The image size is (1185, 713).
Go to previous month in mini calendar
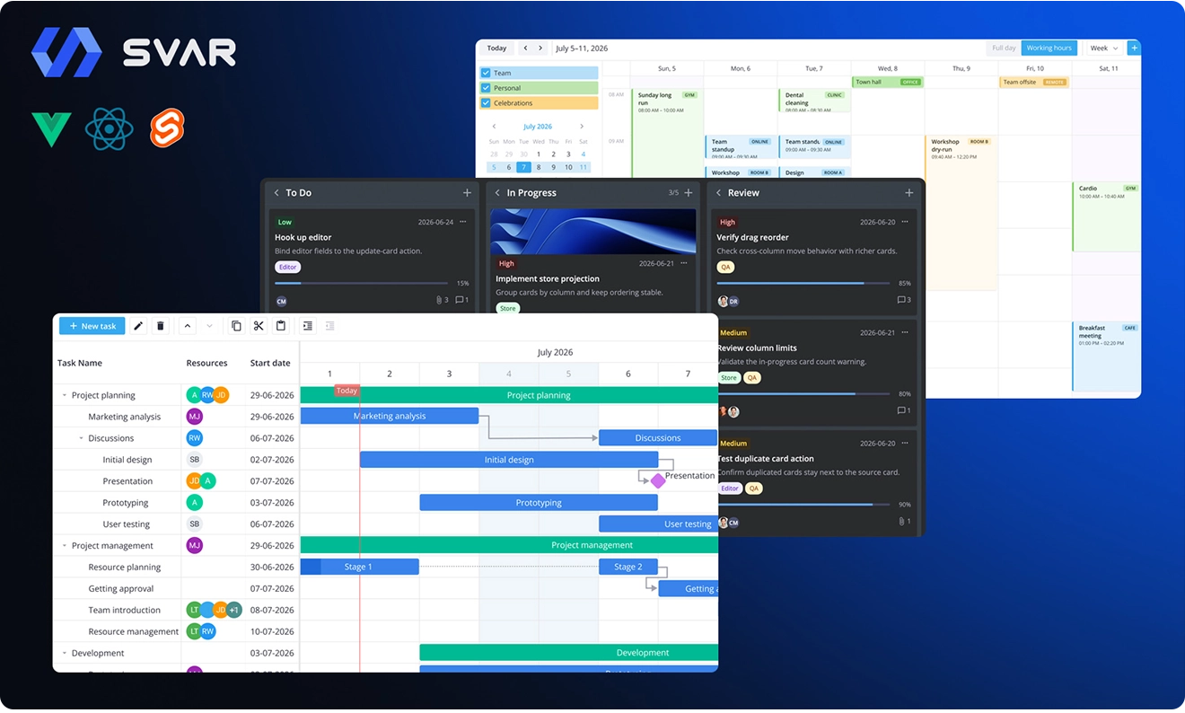pos(494,127)
